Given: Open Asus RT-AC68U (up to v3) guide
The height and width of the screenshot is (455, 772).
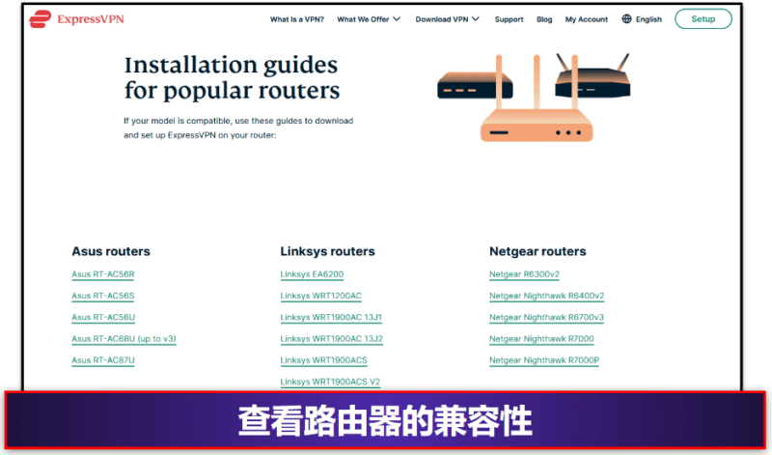Looking at the screenshot, I should click(x=124, y=339).
